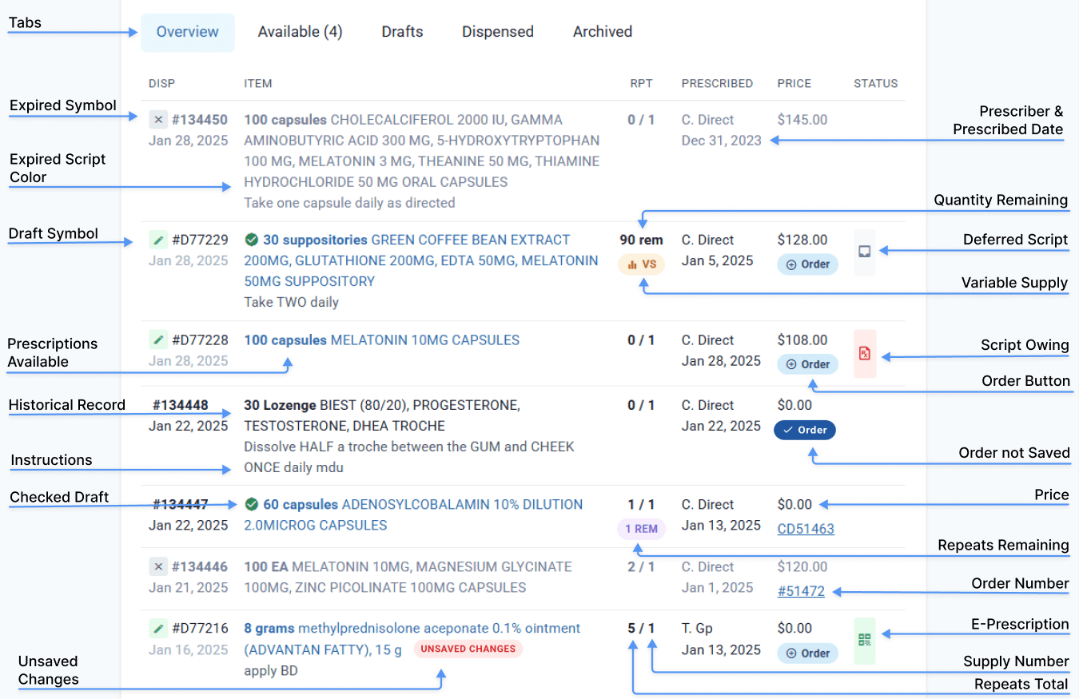Image resolution: width=1079 pixels, height=699 pixels.
Task: Click red script owing icon for Melatonin 10MG
Action: (864, 353)
